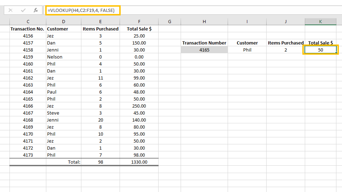Screen dimensions: 342x192
Task: Select column D header
Action: (63, 22)
